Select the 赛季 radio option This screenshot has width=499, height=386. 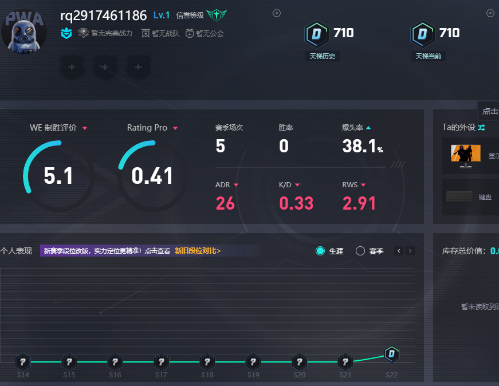(360, 251)
